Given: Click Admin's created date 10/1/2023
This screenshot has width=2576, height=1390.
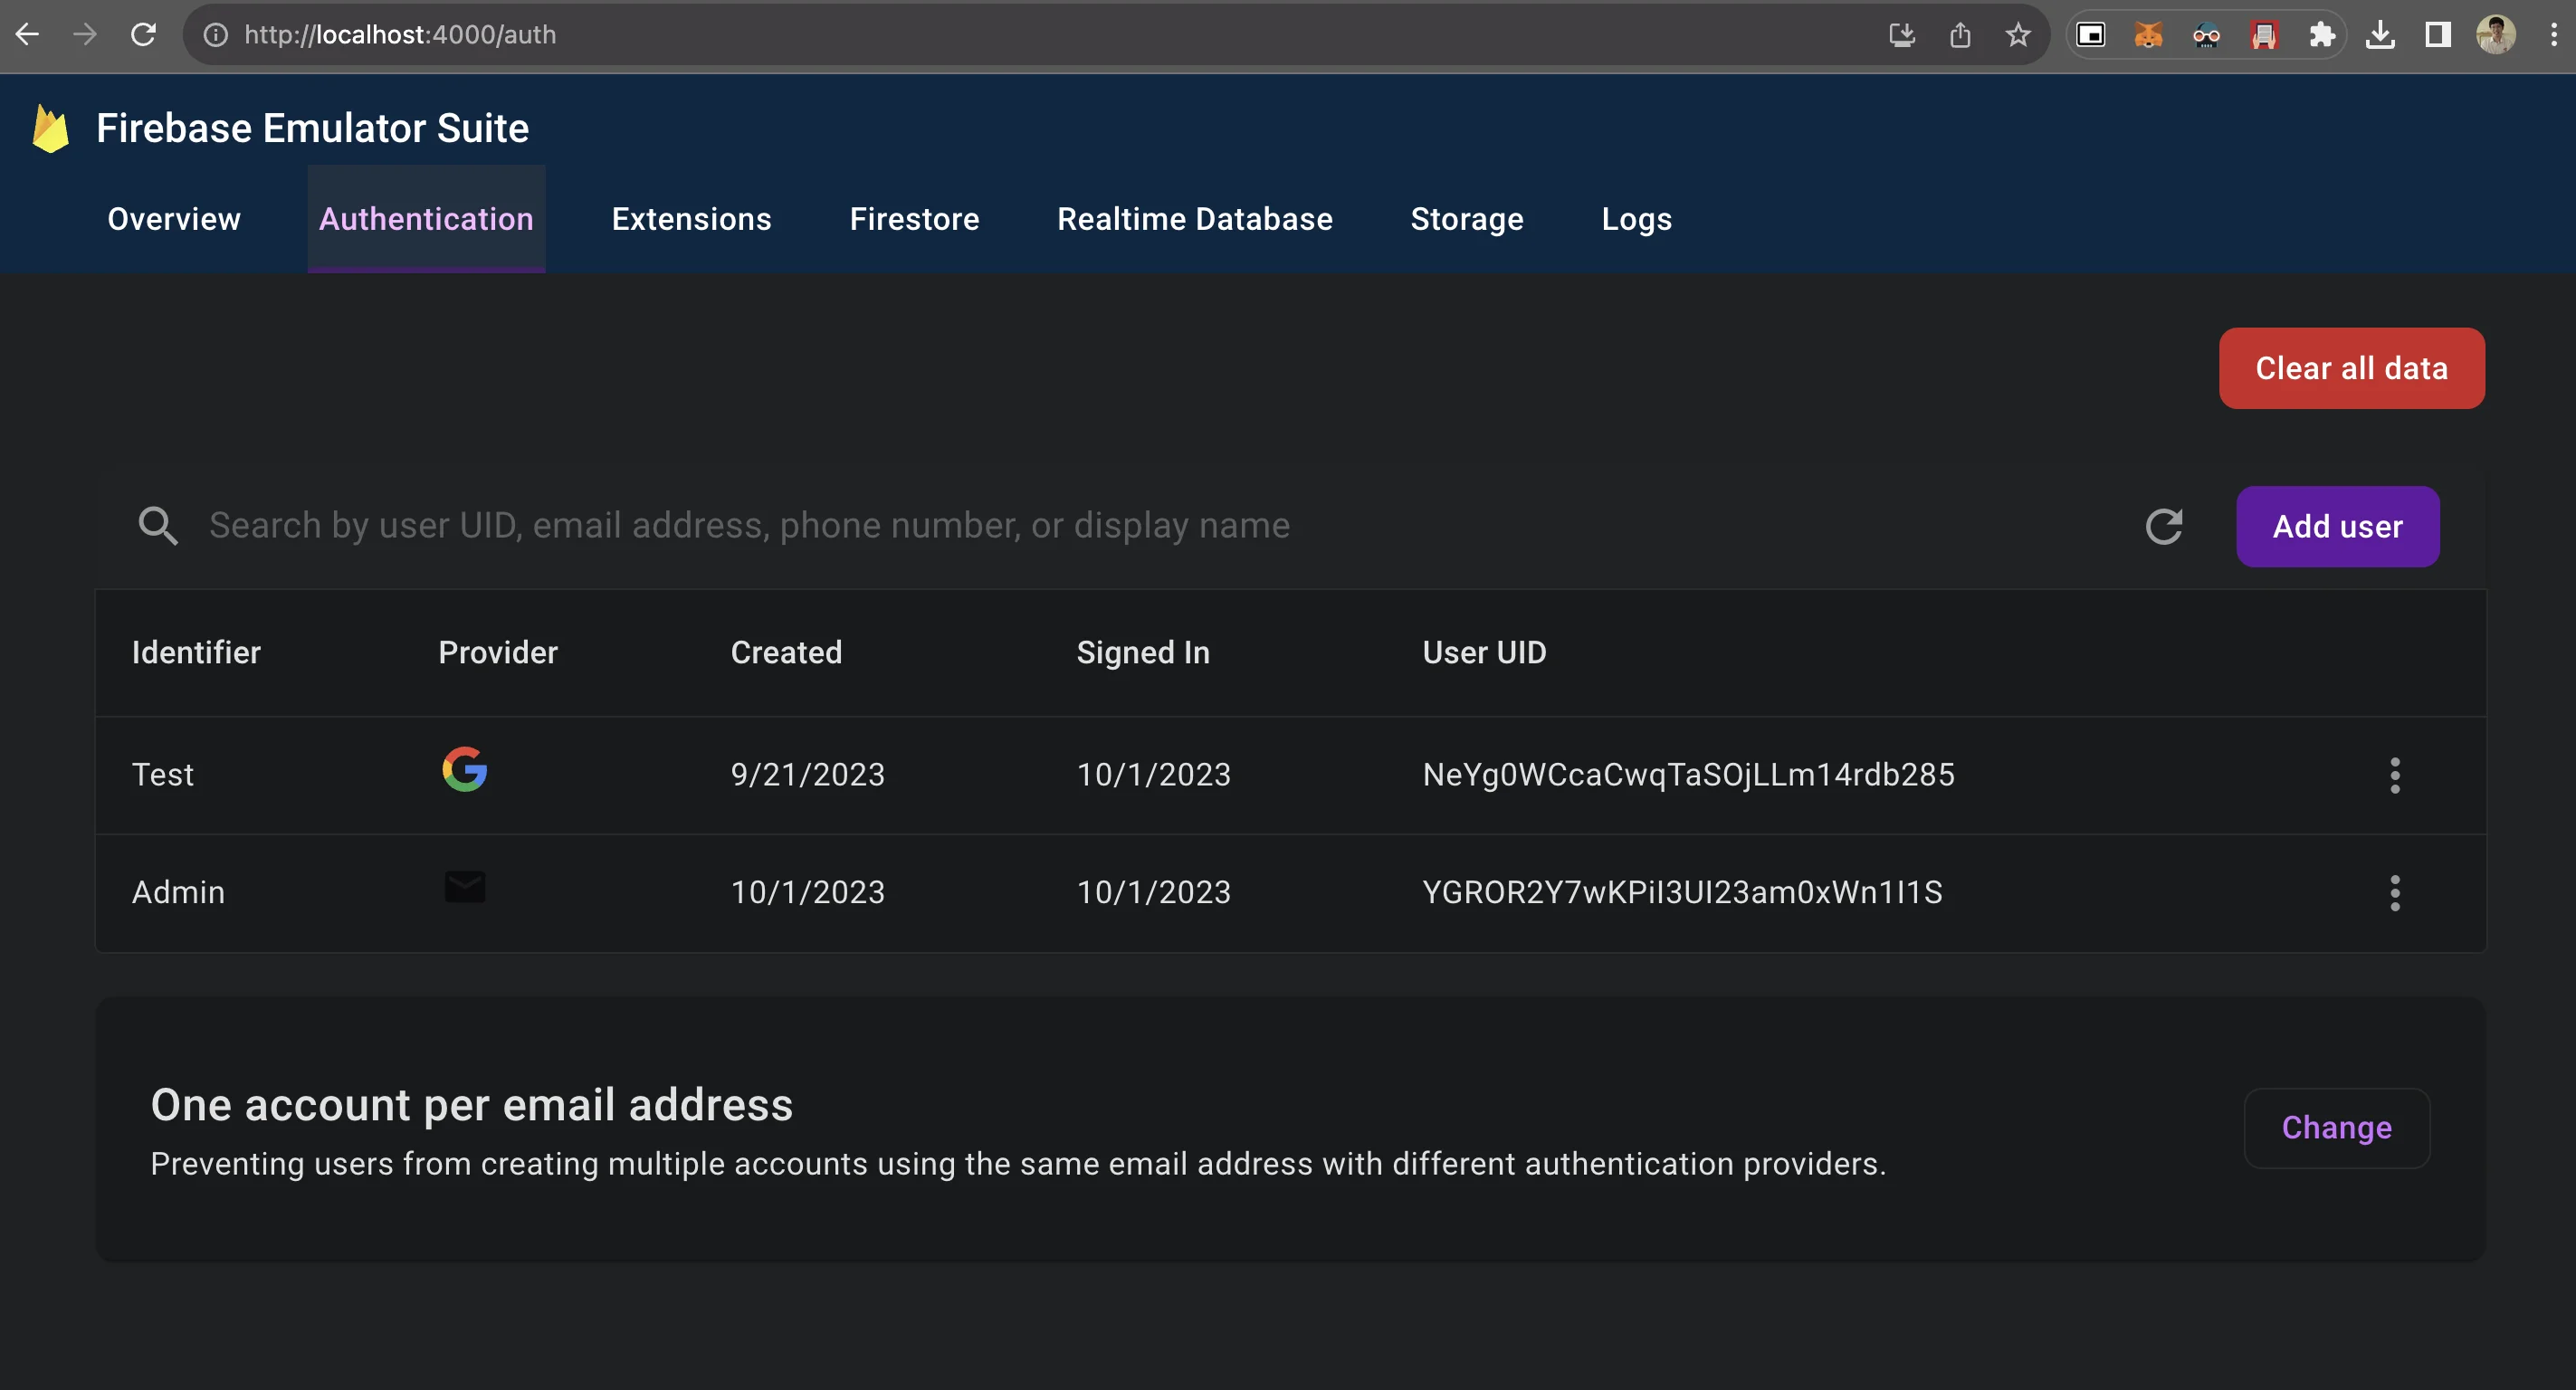Looking at the screenshot, I should [808, 892].
